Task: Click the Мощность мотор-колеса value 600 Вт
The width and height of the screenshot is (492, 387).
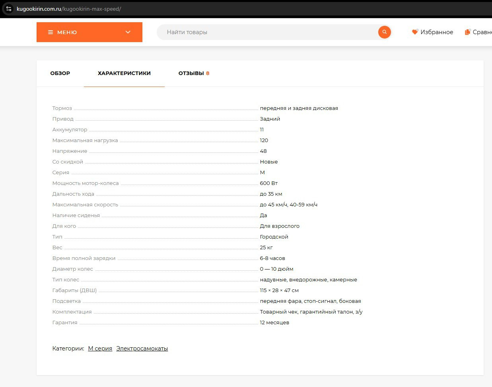Action: pyautogui.click(x=268, y=183)
